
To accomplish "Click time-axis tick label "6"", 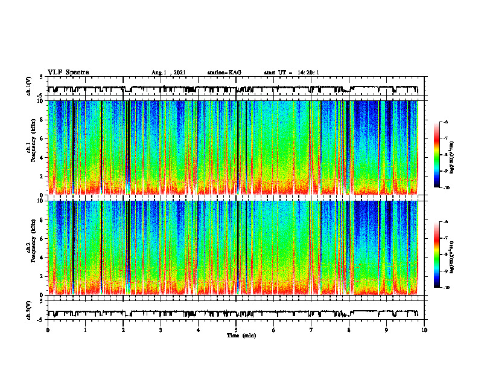I will coord(273,330).
